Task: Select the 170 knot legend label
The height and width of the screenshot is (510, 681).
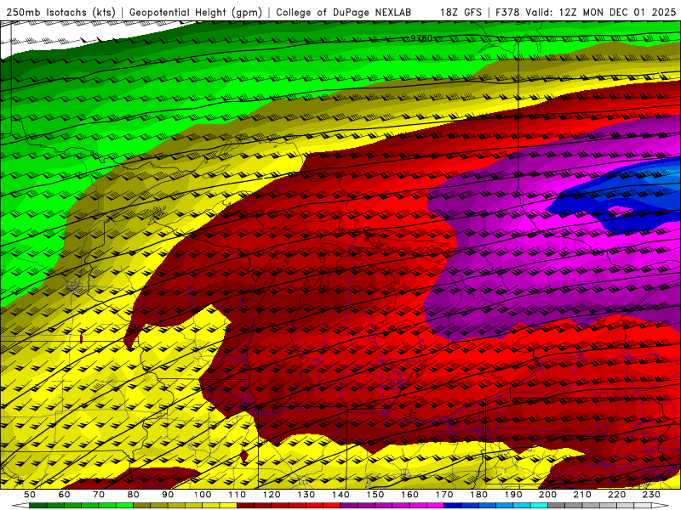Action: tap(444, 495)
